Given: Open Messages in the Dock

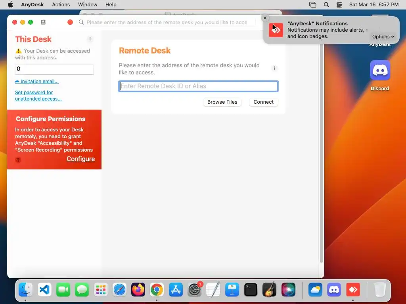Looking at the screenshot, I should (x=82, y=289).
